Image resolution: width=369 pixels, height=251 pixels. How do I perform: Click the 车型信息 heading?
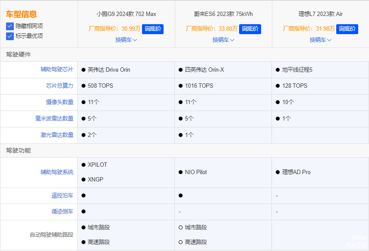pos(22,14)
